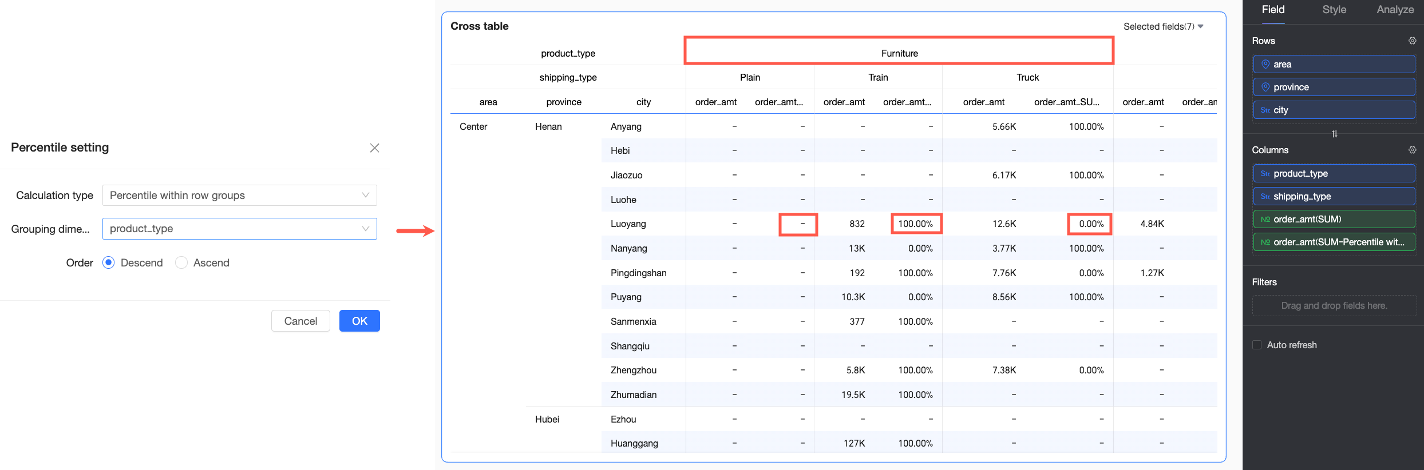Click the 19.5K value in Zhumadian row
Image resolution: width=1424 pixels, height=470 pixels.
tap(853, 395)
